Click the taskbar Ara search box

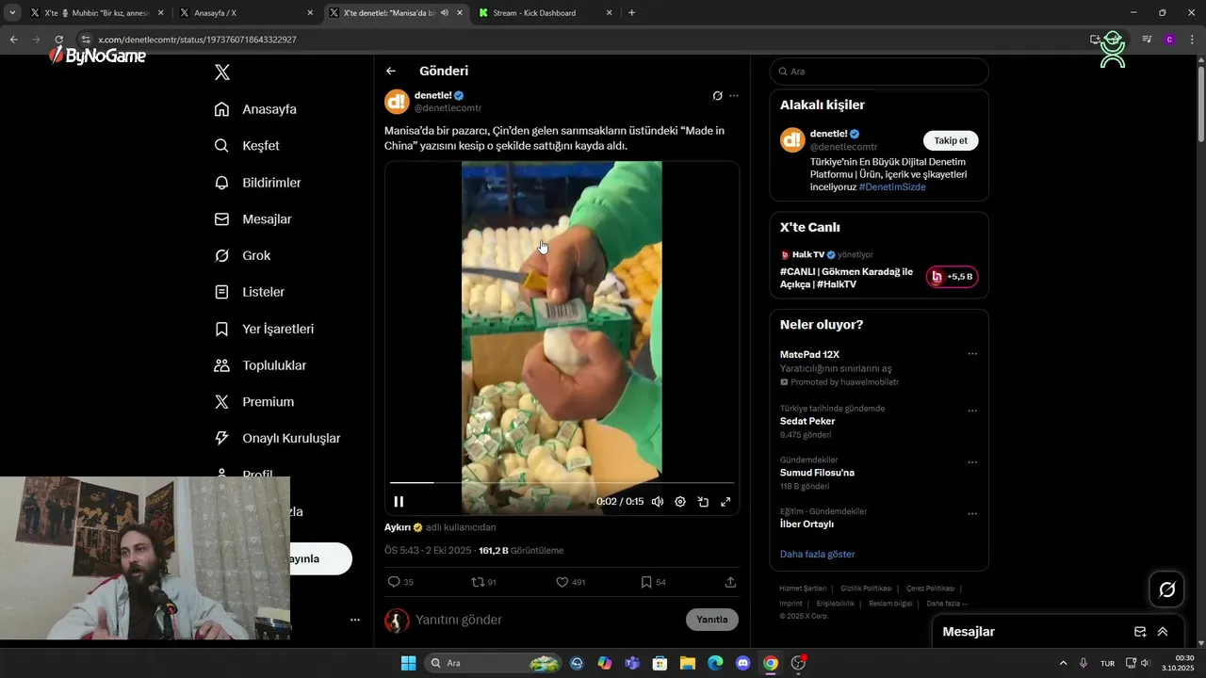click(494, 663)
